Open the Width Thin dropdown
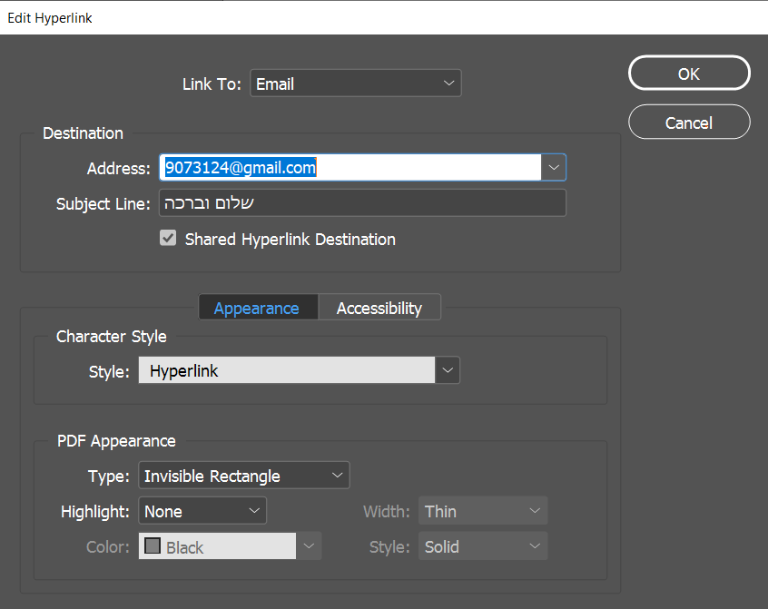768x609 pixels. [482, 511]
